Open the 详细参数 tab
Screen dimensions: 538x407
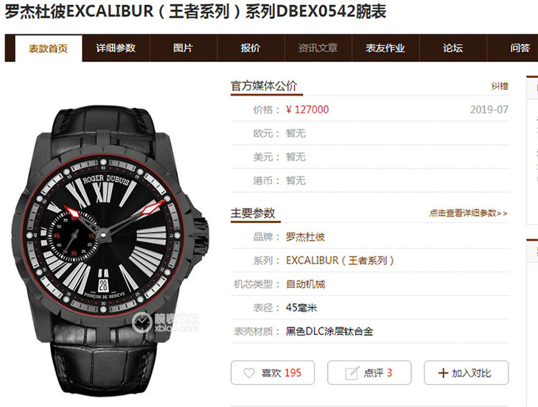(116, 49)
